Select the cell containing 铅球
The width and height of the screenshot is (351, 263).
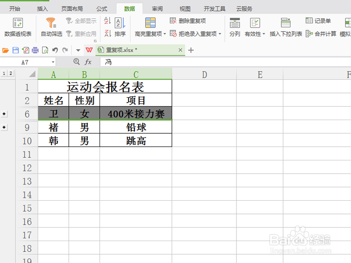click(136, 127)
